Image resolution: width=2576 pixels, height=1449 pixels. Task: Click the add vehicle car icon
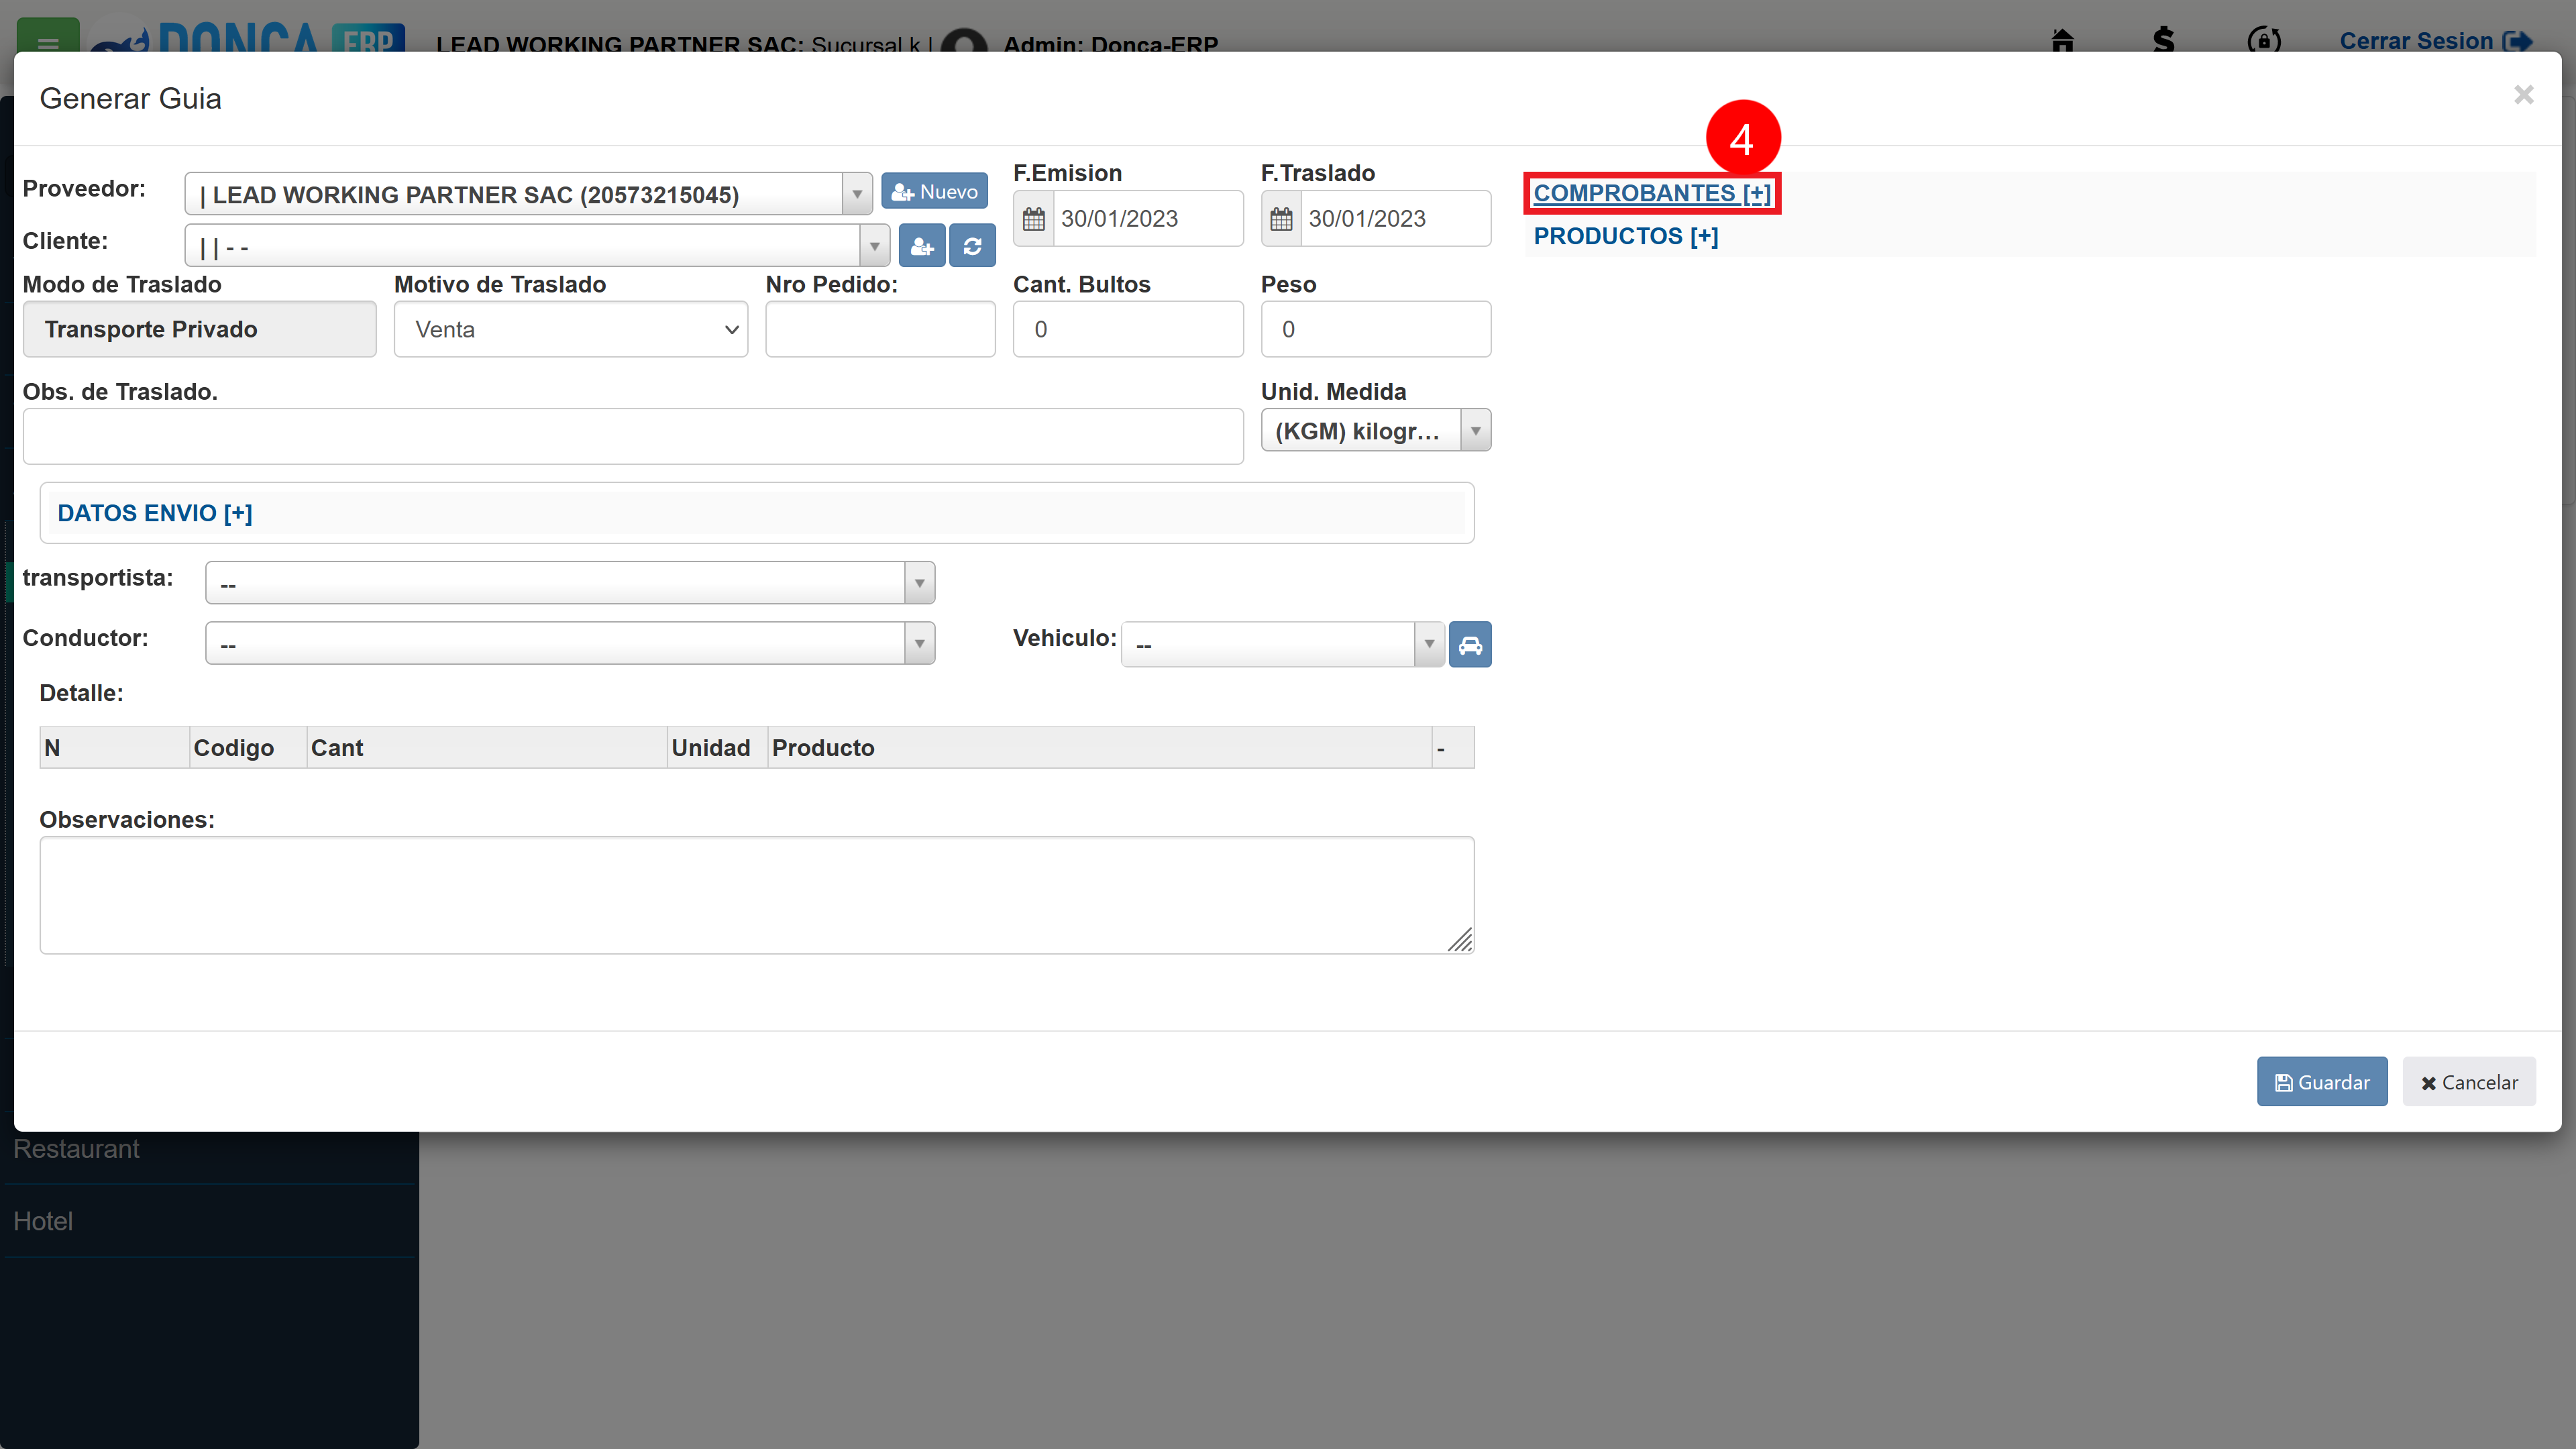1470,645
